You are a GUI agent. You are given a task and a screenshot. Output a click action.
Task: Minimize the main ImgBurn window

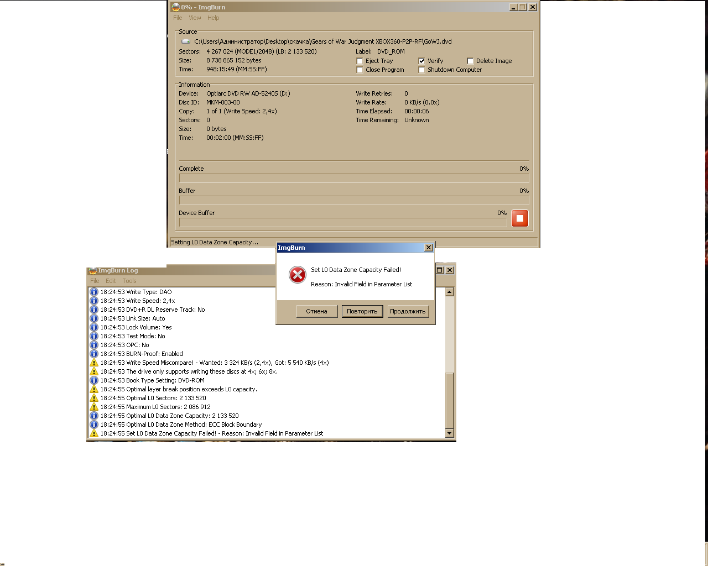pos(513,7)
